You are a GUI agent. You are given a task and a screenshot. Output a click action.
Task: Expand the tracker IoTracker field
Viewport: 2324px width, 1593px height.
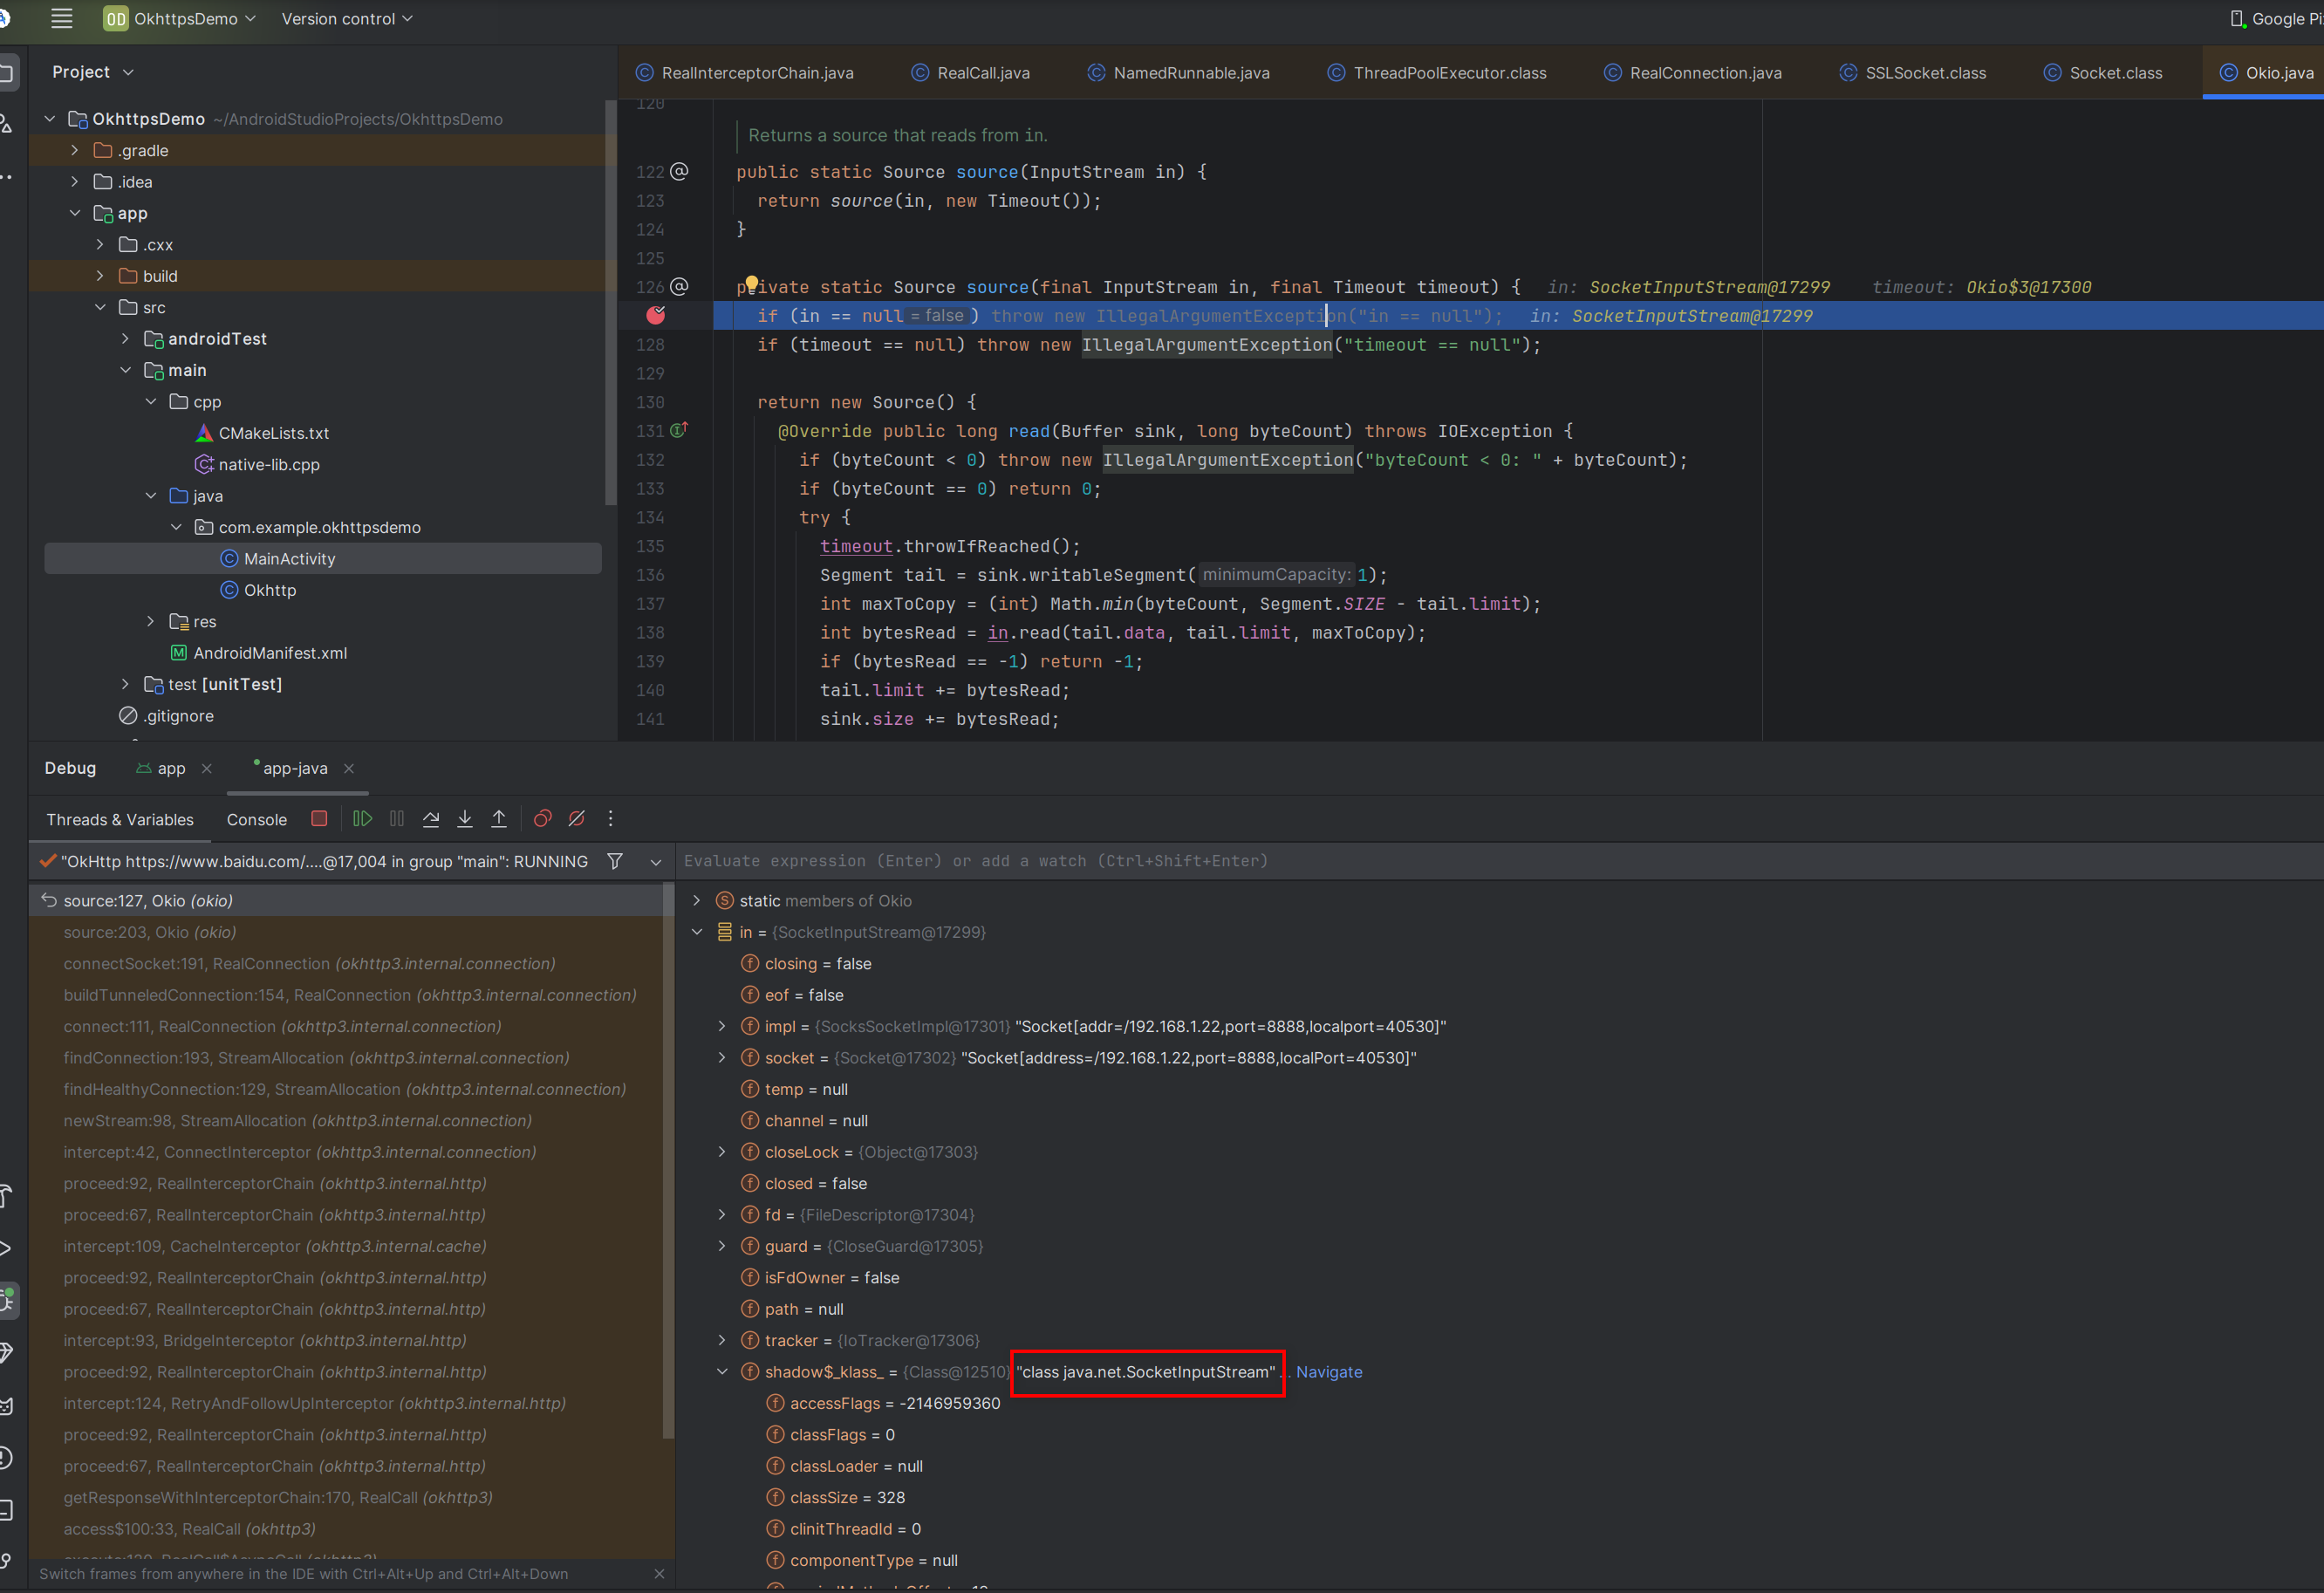point(722,1340)
